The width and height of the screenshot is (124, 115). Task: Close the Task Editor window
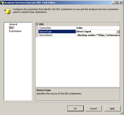pos(121,2)
